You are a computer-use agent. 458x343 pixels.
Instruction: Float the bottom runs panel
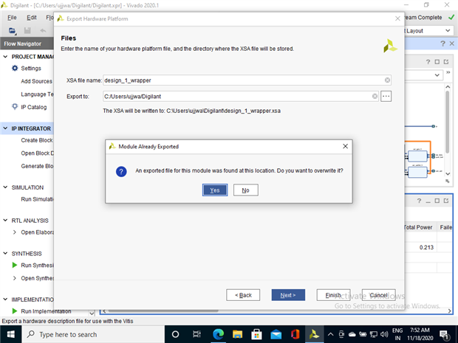pos(446,201)
